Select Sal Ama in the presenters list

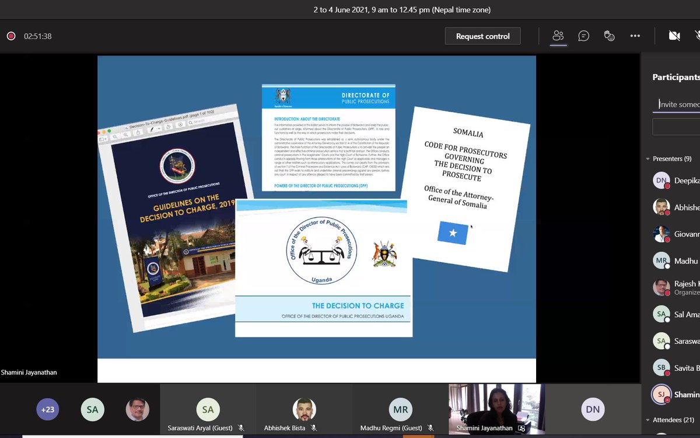(x=676, y=314)
